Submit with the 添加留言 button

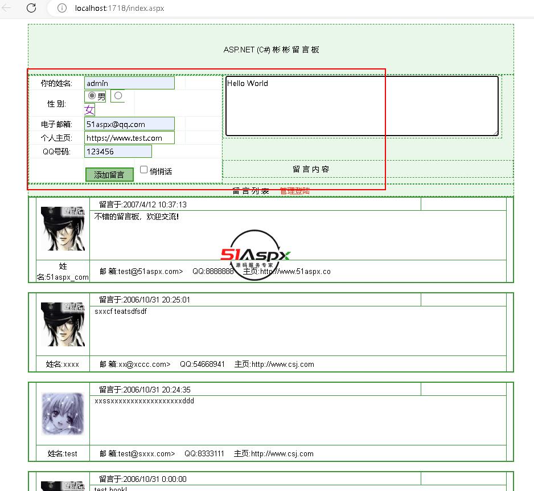click(109, 175)
